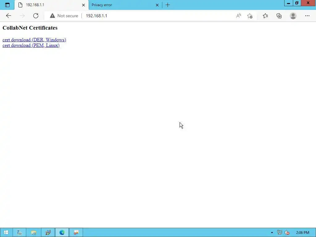Click the disabled forward navigation arrow
This screenshot has width=316, height=237.
22,16
